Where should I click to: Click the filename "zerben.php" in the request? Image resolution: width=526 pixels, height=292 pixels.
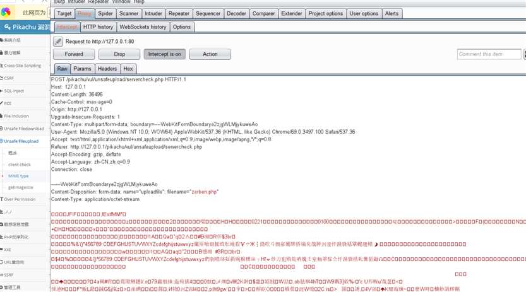point(205,192)
